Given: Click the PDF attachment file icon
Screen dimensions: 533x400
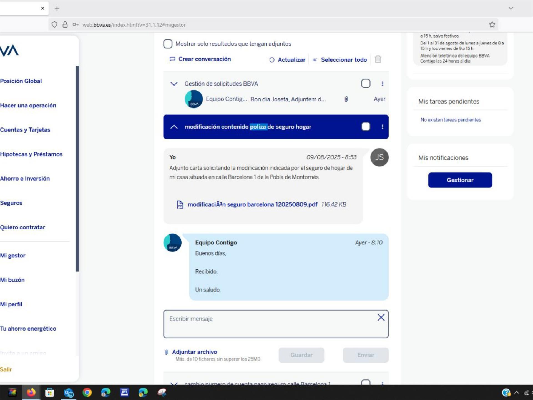Looking at the screenshot, I should pyautogui.click(x=180, y=204).
